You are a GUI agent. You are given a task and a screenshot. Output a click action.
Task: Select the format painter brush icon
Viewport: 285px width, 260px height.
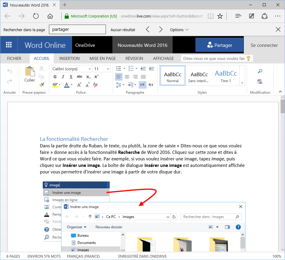(42, 85)
